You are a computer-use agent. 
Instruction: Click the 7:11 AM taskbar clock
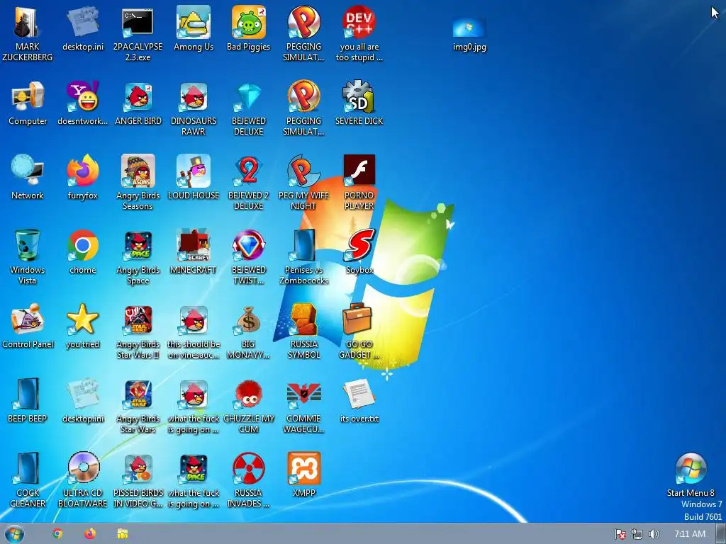pyautogui.click(x=689, y=534)
